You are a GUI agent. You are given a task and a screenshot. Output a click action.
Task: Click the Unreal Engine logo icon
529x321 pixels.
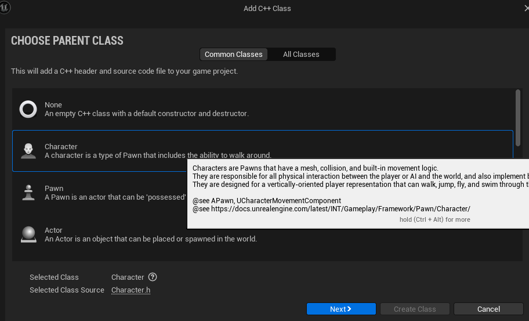click(x=5, y=7)
